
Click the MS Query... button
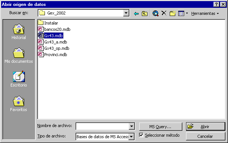160,127
